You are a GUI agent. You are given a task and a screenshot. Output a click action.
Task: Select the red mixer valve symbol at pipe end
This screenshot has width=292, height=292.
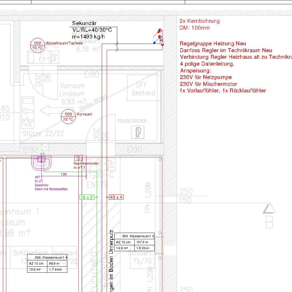point(162,44)
